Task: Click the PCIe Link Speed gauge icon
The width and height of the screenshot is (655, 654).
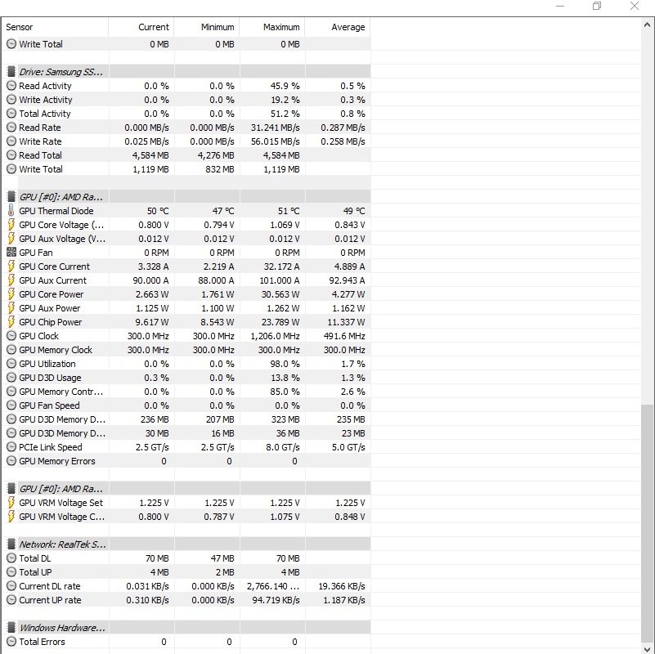Action: 11,447
